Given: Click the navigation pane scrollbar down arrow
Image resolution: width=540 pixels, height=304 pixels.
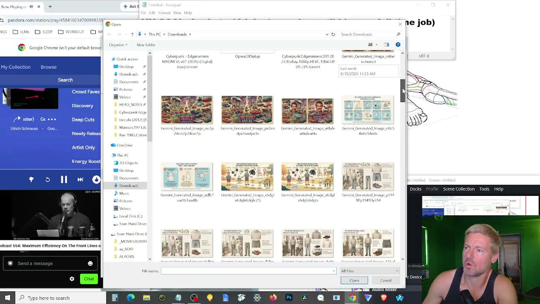Looking at the screenshot, I should 150,259.
